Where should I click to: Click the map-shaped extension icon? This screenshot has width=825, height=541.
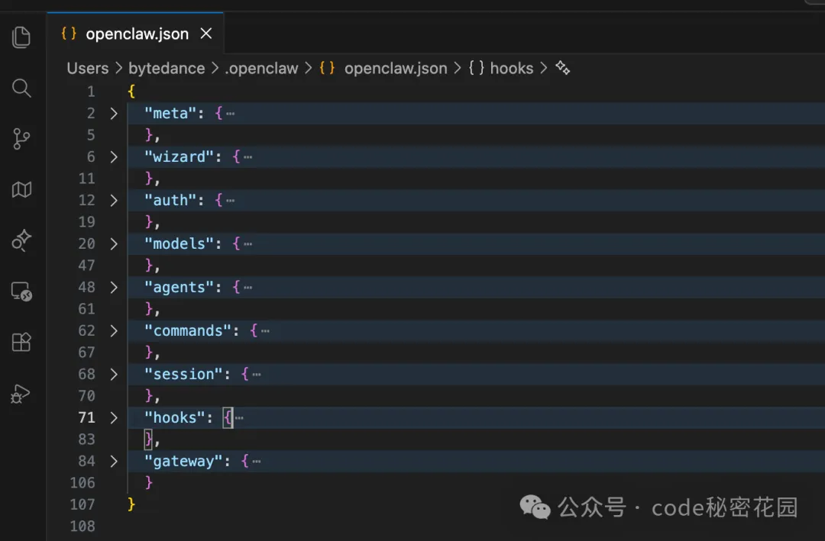tap(21, 189)
